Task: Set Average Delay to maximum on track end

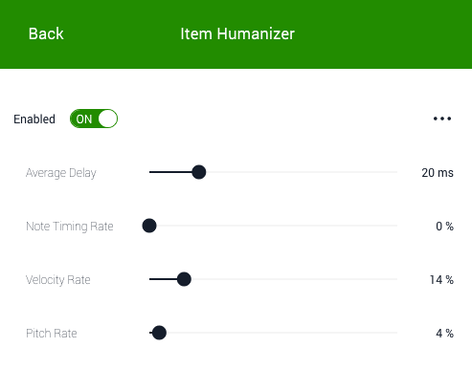Action: (396, 172)
